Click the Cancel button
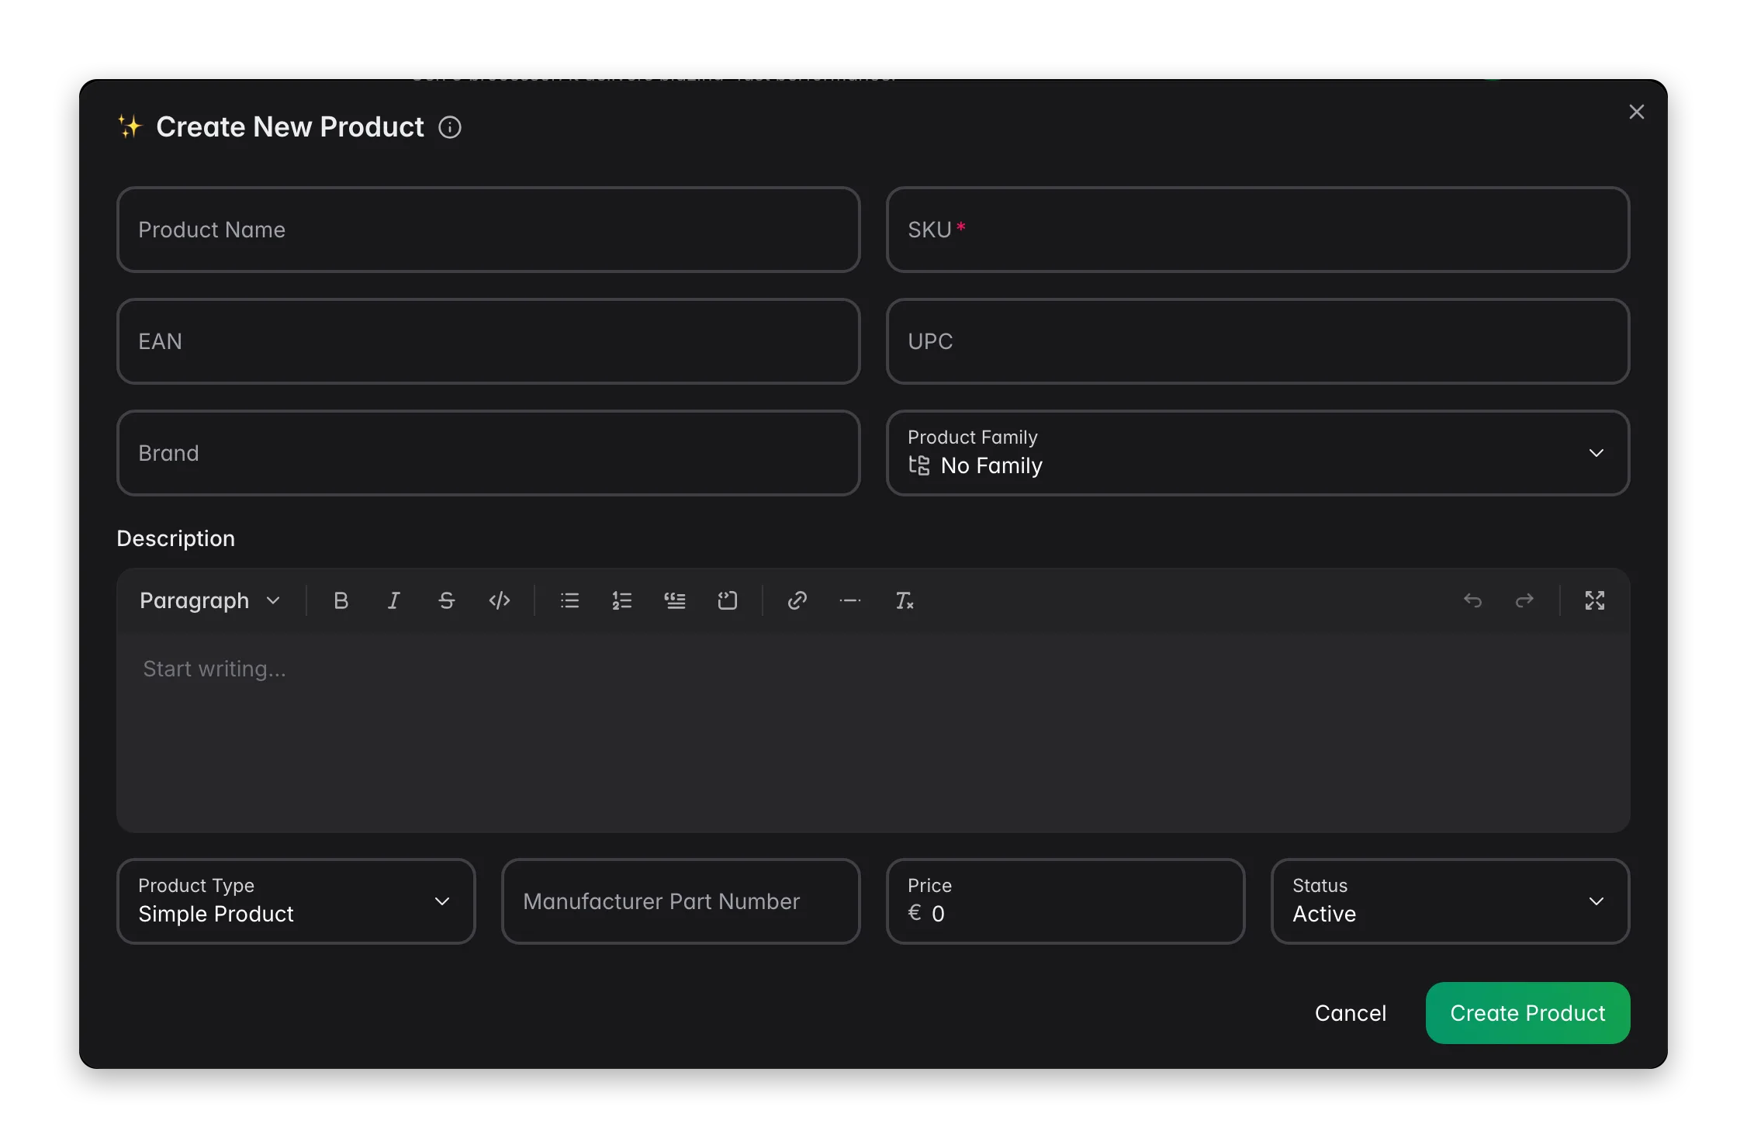1747x1148 pixels. 1351,1013
